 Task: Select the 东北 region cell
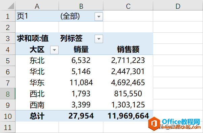point(37,61)
